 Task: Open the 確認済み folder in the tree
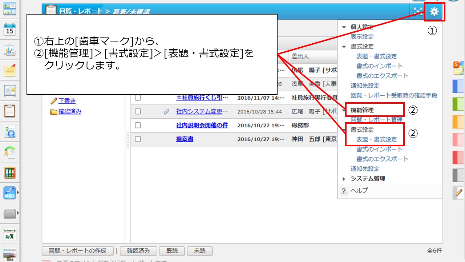(x=70, y=112)
